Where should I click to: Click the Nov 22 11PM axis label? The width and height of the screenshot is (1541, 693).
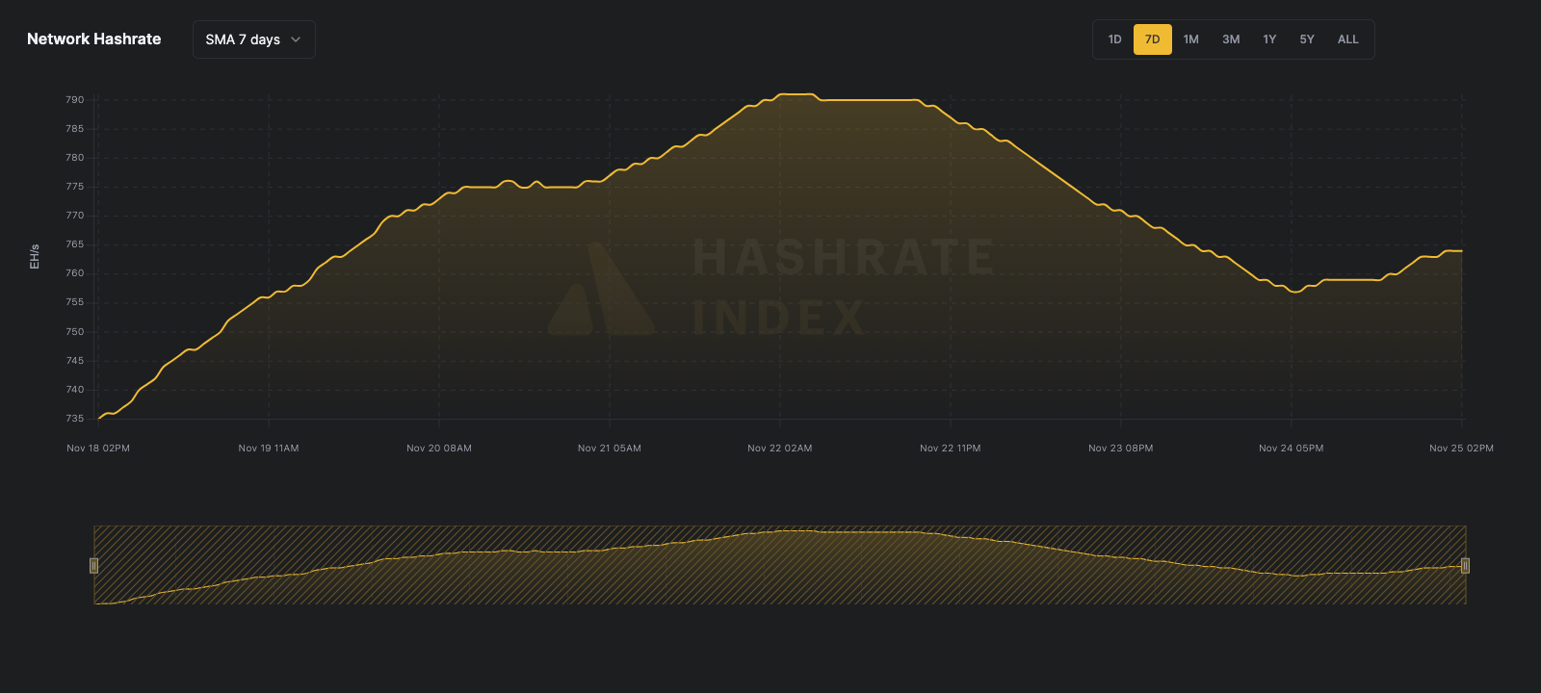(951, 449)
